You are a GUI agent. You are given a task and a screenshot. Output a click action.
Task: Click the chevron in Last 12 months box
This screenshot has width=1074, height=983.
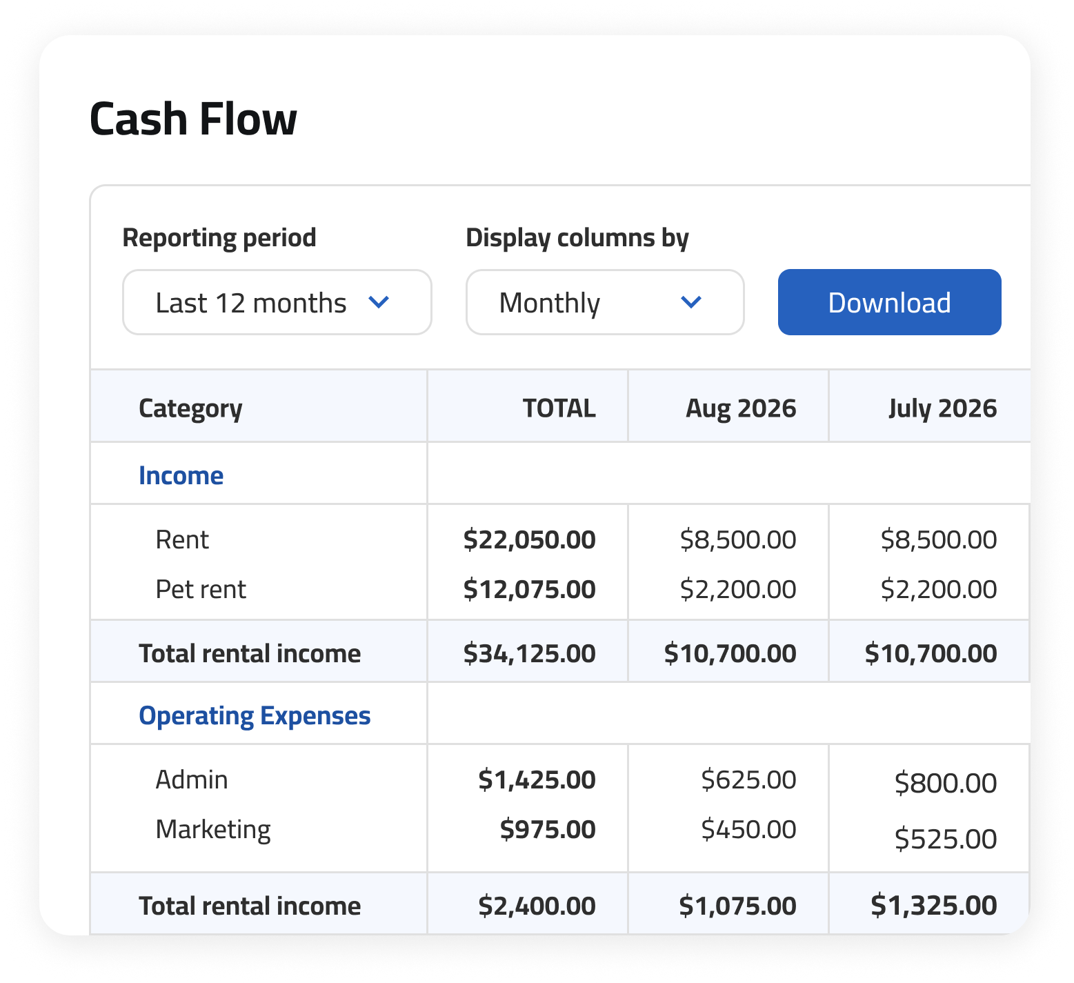click(379, 302)
